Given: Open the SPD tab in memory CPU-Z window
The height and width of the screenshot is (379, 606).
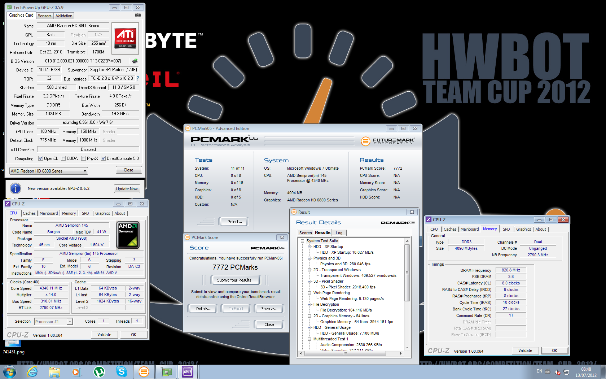Looking at the screenshot, I should [x=506, y=229].
